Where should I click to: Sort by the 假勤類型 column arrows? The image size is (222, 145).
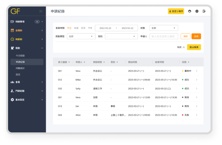point(104,62)
